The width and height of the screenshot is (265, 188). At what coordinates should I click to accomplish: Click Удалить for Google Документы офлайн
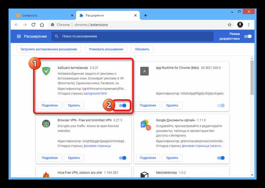[172, 158]
